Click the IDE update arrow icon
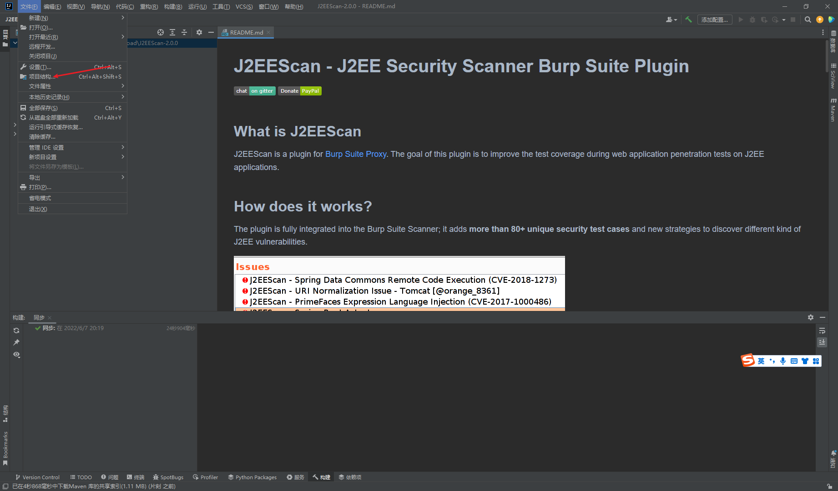 [x=820, y=20]
